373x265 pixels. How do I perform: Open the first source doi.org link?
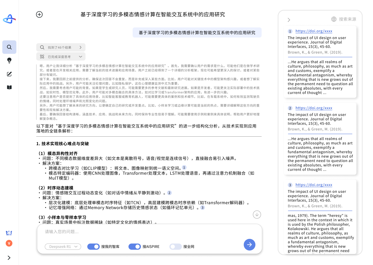click(314, 31)
